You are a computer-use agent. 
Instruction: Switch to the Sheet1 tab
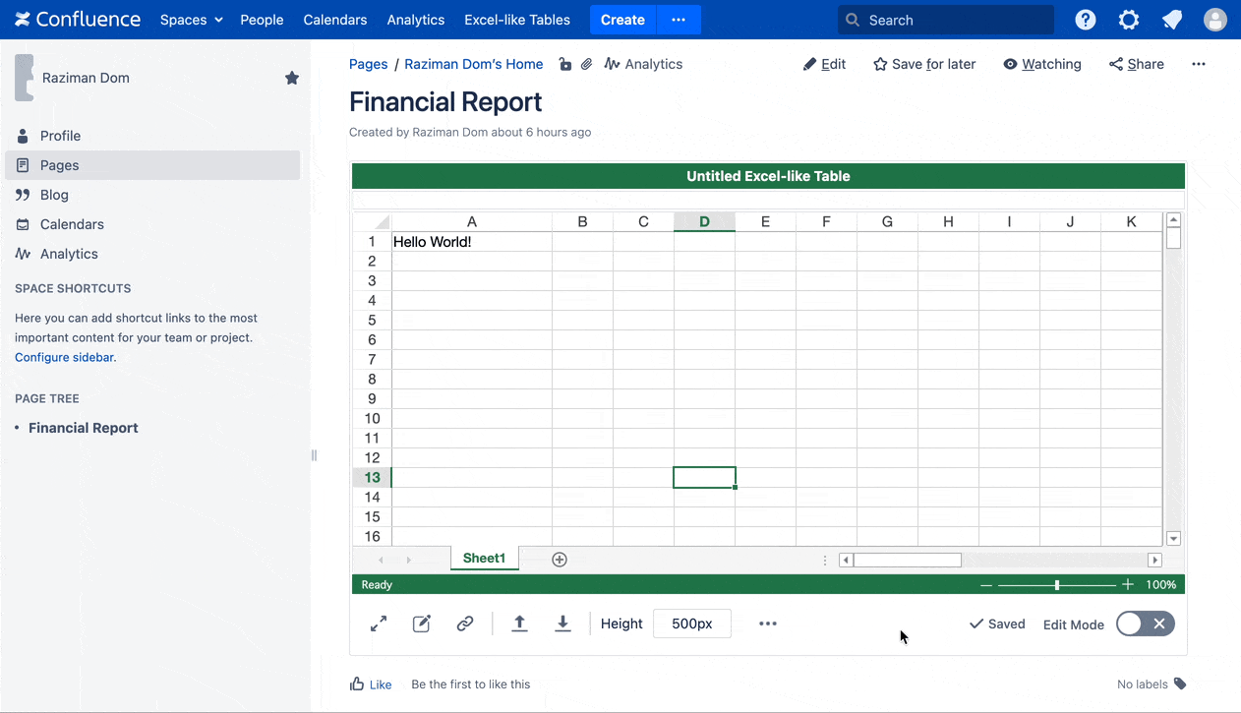(484, 559)
